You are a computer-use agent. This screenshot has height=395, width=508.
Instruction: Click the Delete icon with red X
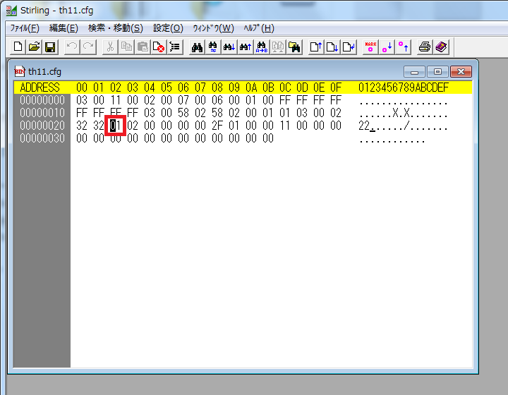point(159,47)
